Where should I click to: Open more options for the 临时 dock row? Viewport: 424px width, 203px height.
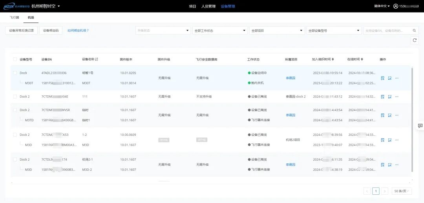click(397, 115)
